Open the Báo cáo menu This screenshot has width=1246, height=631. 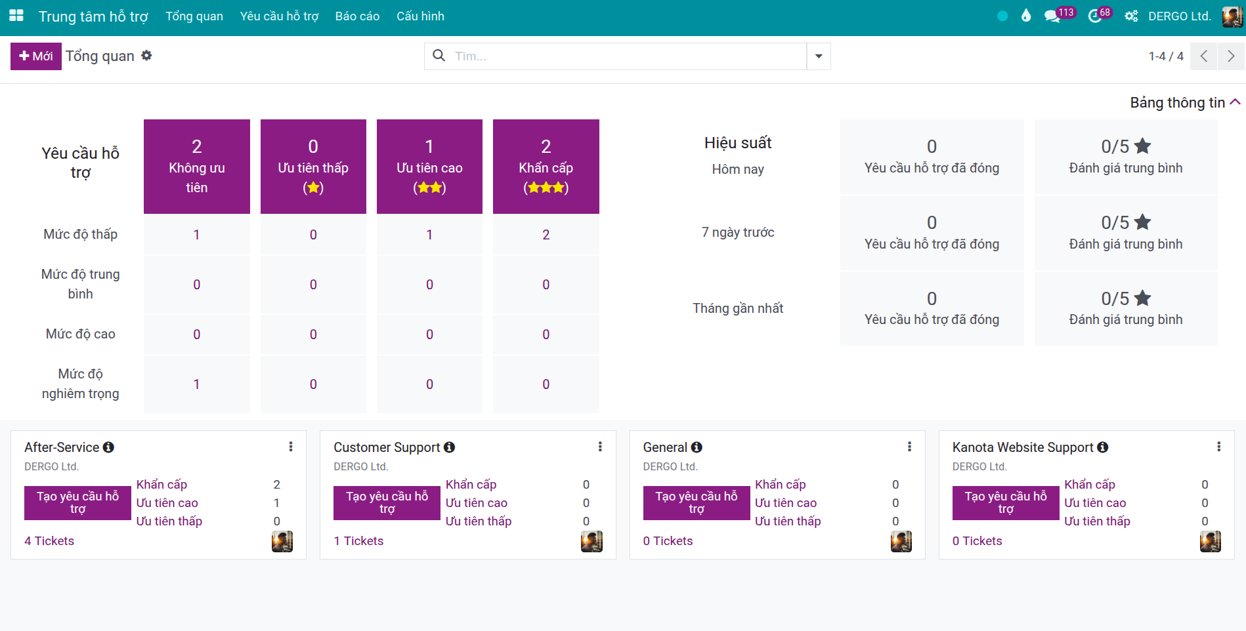[x=357, y=16]
